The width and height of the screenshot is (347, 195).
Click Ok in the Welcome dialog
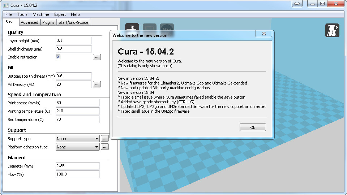tap(253, 127)
